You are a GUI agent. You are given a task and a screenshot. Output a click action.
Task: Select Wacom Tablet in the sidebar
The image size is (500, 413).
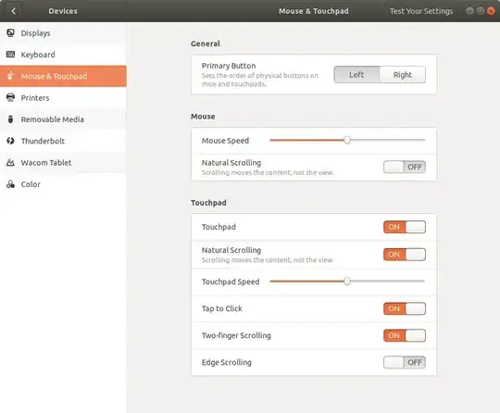pos(63,162)
